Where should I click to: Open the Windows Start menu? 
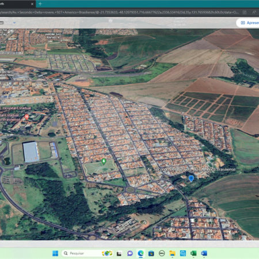tap(55, 253)
